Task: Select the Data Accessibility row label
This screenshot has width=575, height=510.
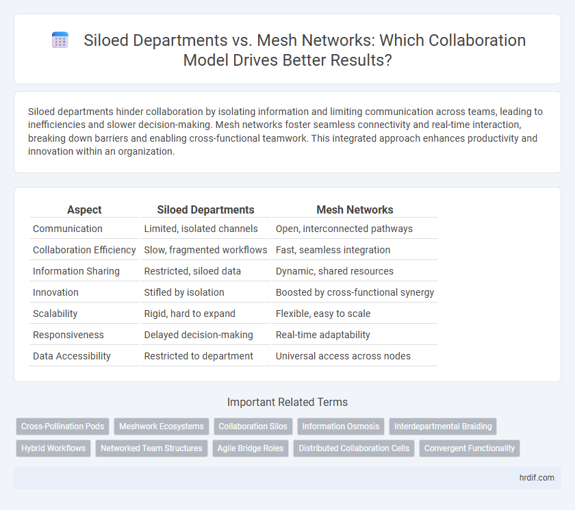Action: point(71,356)
